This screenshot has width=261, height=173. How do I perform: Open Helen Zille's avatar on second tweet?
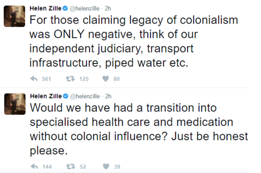click(14, 104)
